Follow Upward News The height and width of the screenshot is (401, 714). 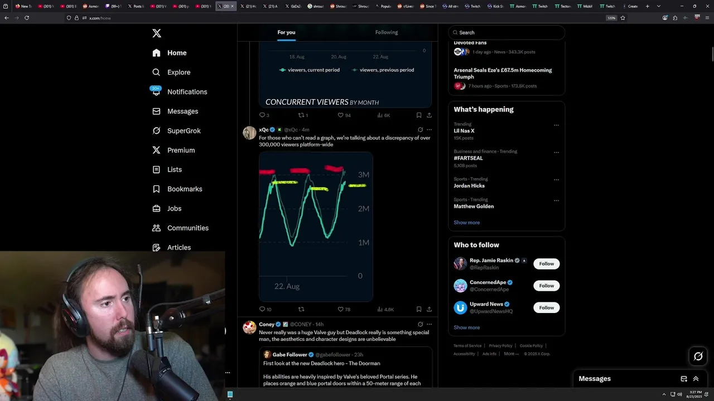pyautogui.click(x=547, y=307)
